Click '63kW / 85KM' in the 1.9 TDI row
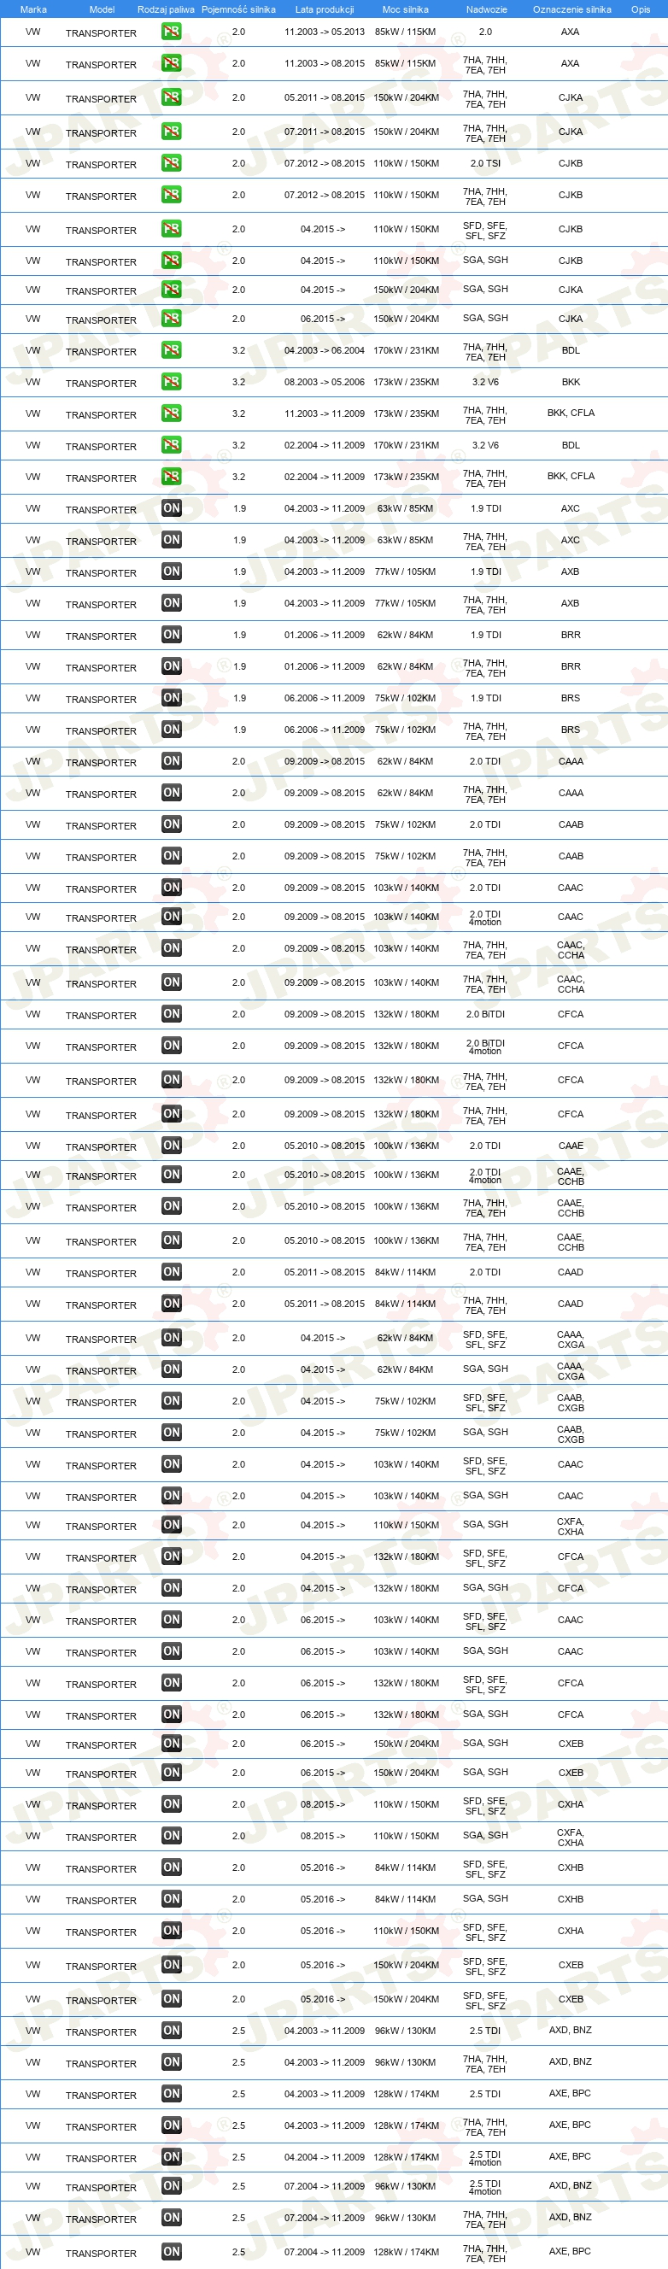Image resolution: width=668 pixels, height=2269 pixels. (x=406, y=508)
